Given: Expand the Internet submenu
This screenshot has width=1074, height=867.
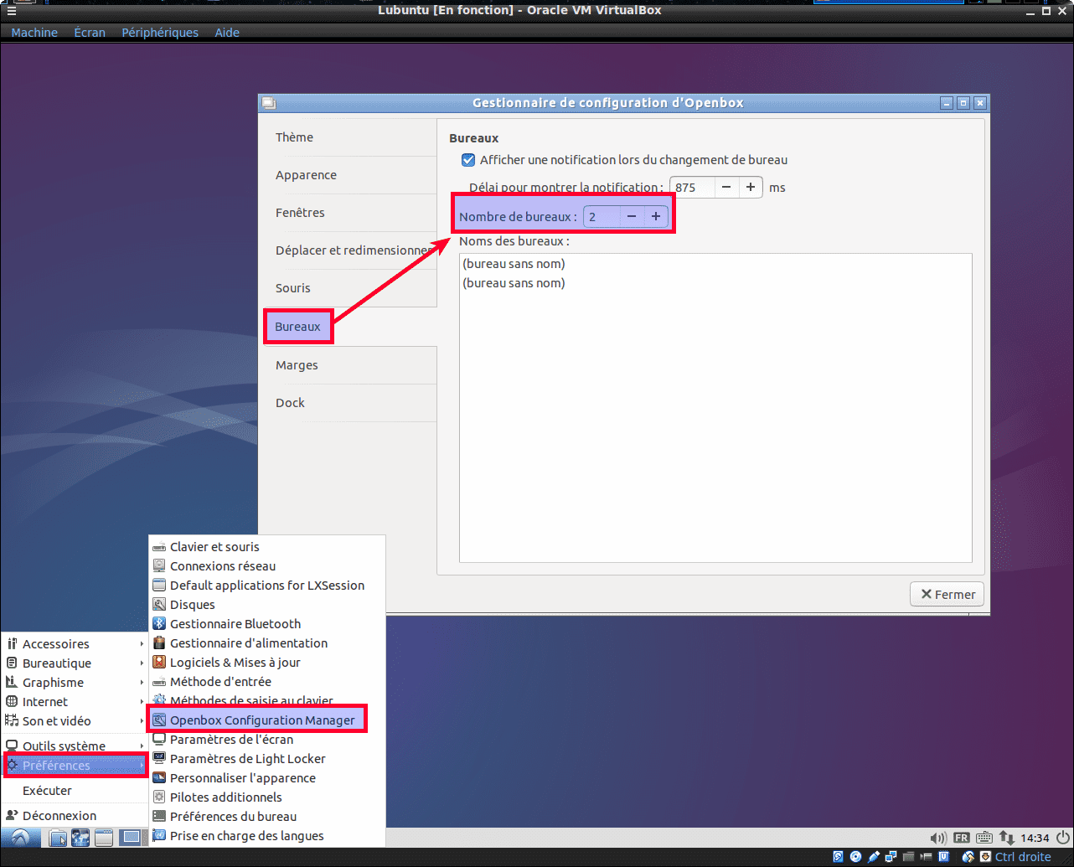Looking at the screenshot, I should pyautogui.click(x=75, y=702).
